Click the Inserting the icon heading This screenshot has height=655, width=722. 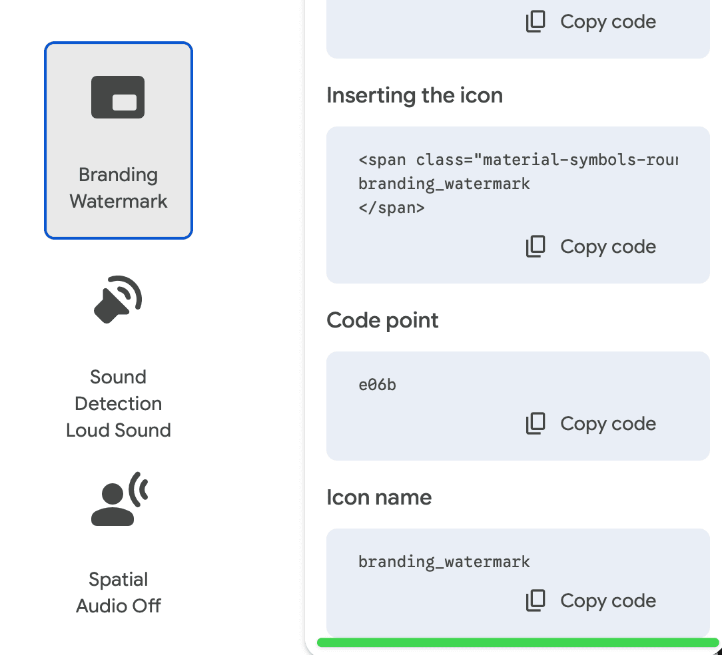click(x=414, y=95)
